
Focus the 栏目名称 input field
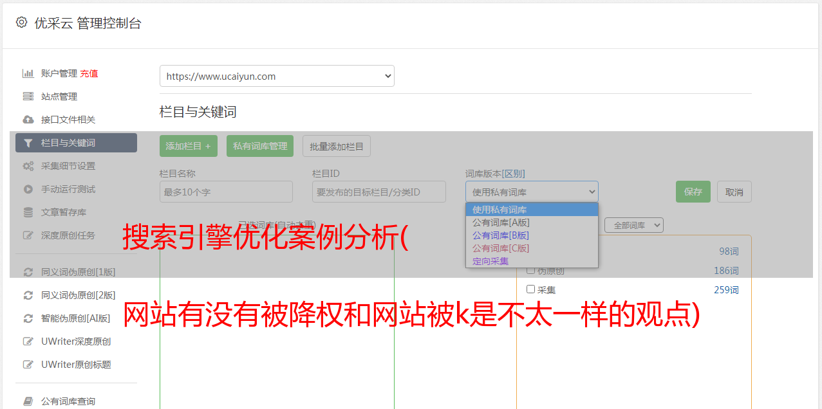(x=226, y=192)
